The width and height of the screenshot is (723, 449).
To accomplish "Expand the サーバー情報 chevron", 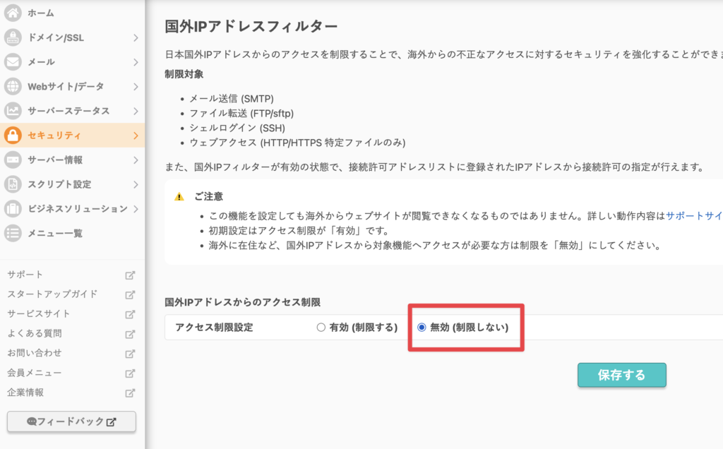I will [x=135, y=160].
